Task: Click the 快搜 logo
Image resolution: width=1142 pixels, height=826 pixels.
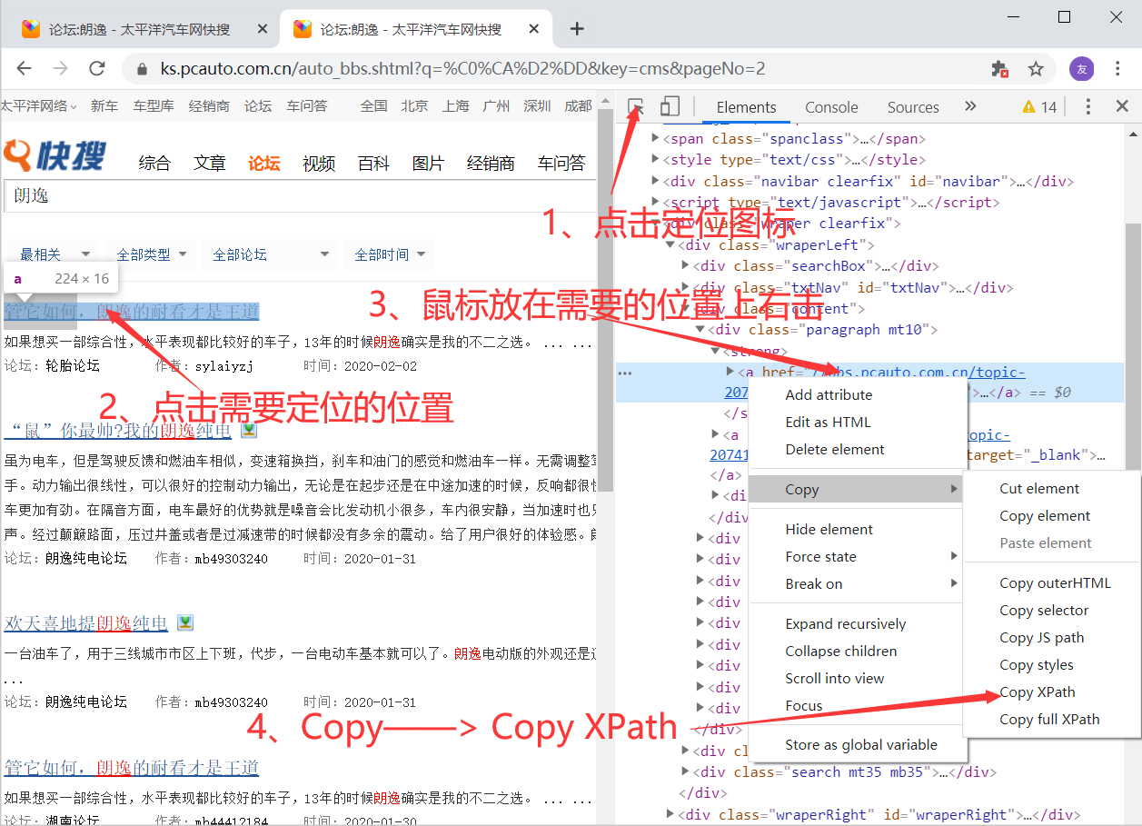Action: point(55,156)
